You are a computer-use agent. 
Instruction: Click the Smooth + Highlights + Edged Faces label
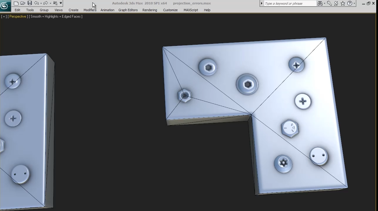(x=56, y=16)
